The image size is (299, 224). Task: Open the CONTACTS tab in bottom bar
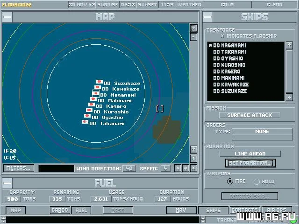point(245,210)
